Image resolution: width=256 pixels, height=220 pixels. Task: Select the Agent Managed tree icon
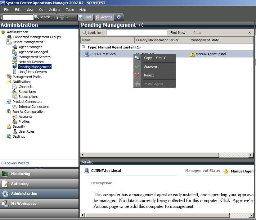click(15, 47)
